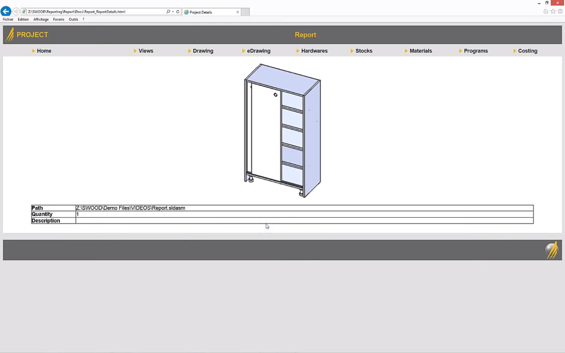Open the Costing report link

point(527,51)
